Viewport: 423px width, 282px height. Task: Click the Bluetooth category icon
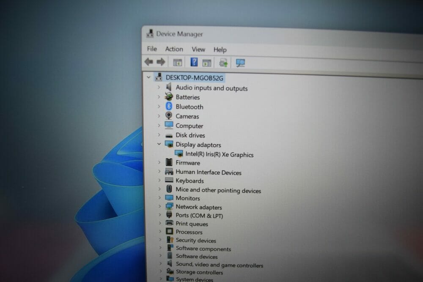click(x=169, y=106)
